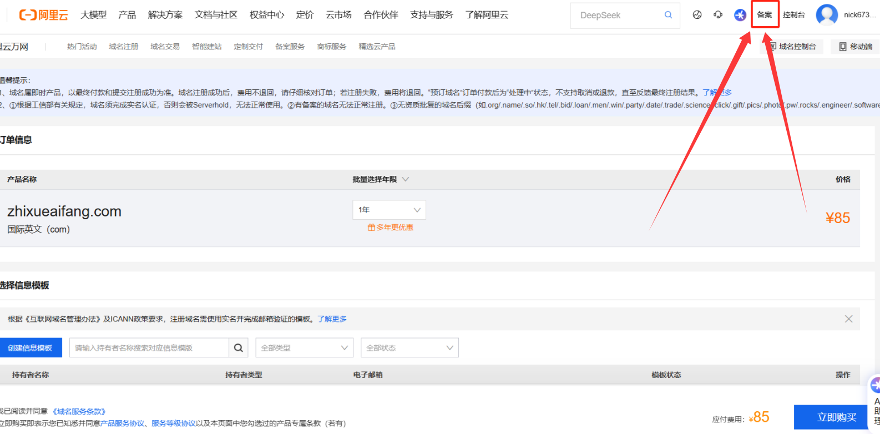
Task: Click the 创建信息模板 button
Action: tap(31, 348)
